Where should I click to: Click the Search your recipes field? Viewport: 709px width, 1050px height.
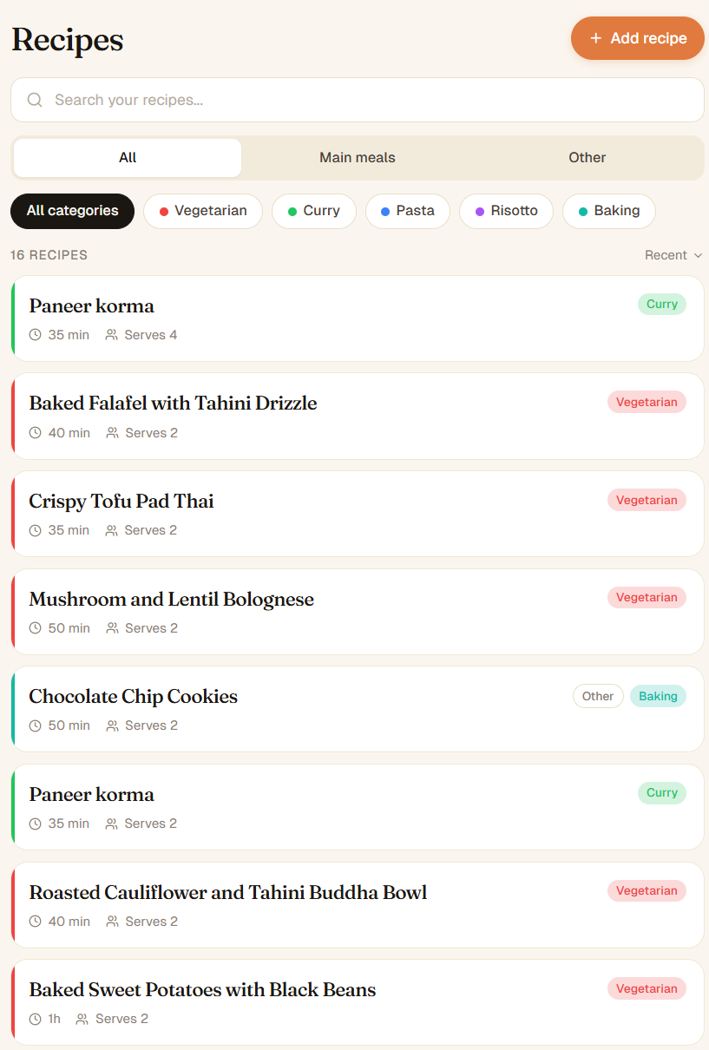coord(358,100)
